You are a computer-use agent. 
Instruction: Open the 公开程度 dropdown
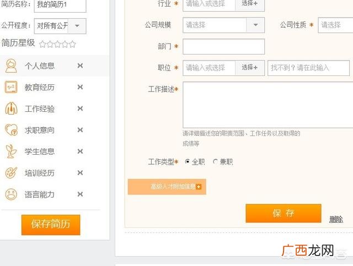(77, 26)
